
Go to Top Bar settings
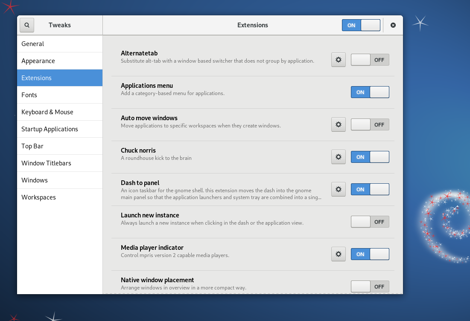[60, 146]
